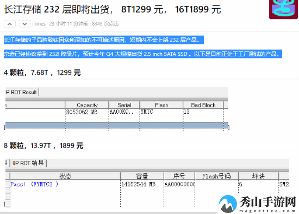
Task: Click the 序号 column header
Action: click(x=179, y=176)
